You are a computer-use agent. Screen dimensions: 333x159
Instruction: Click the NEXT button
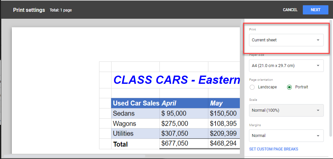click(x=315, y=10)
